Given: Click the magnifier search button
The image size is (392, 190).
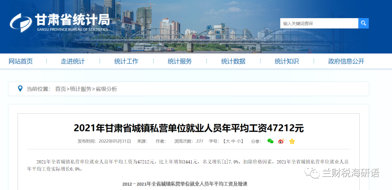Looking at the screenshot, I should pos(363,24).
